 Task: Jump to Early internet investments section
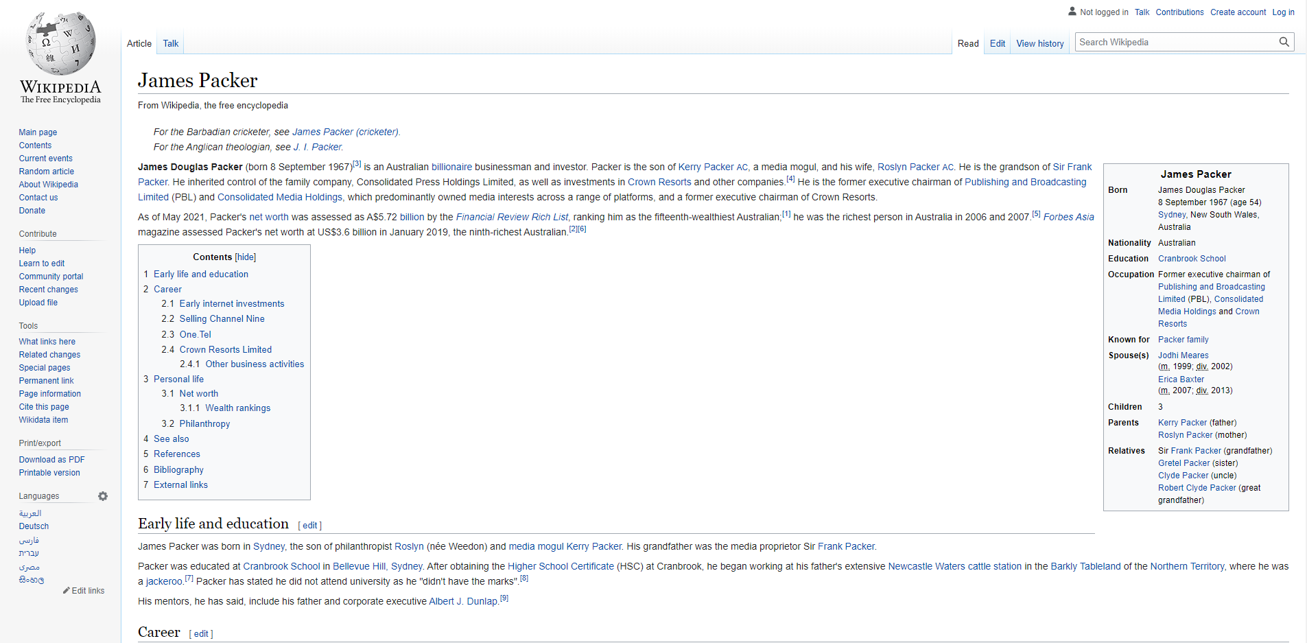(x=231, y=303)
